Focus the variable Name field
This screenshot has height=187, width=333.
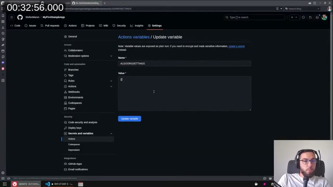[x=185, y=63]
